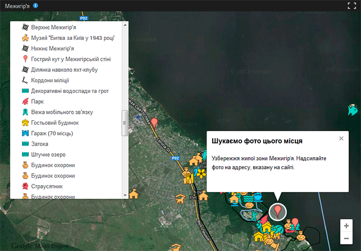Close the info popup window
361x251 pixels.
click(341, 139)
